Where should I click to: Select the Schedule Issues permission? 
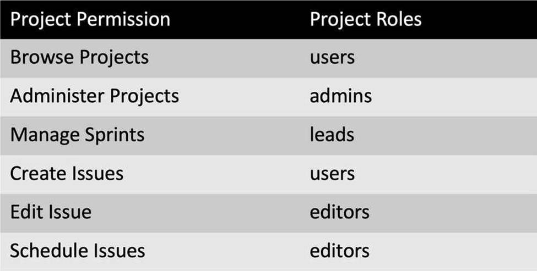78,251
